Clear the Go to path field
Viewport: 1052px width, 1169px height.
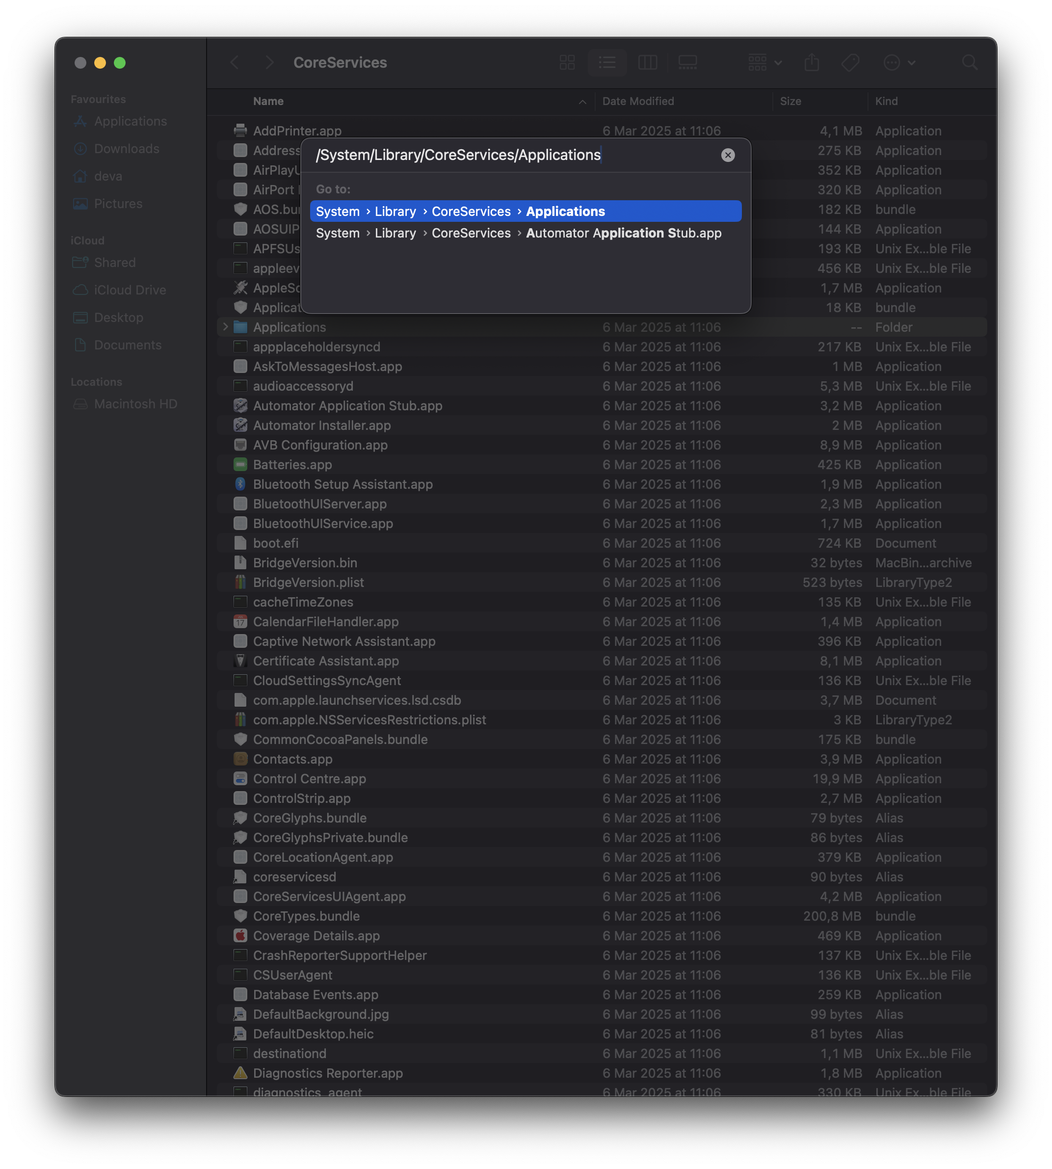click(x=728, y=155)
